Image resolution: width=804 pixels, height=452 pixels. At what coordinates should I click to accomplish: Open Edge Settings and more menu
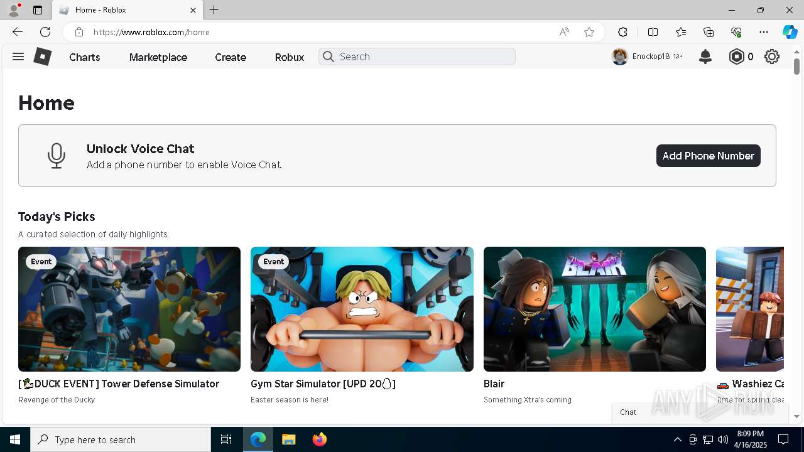coord(764,32)
